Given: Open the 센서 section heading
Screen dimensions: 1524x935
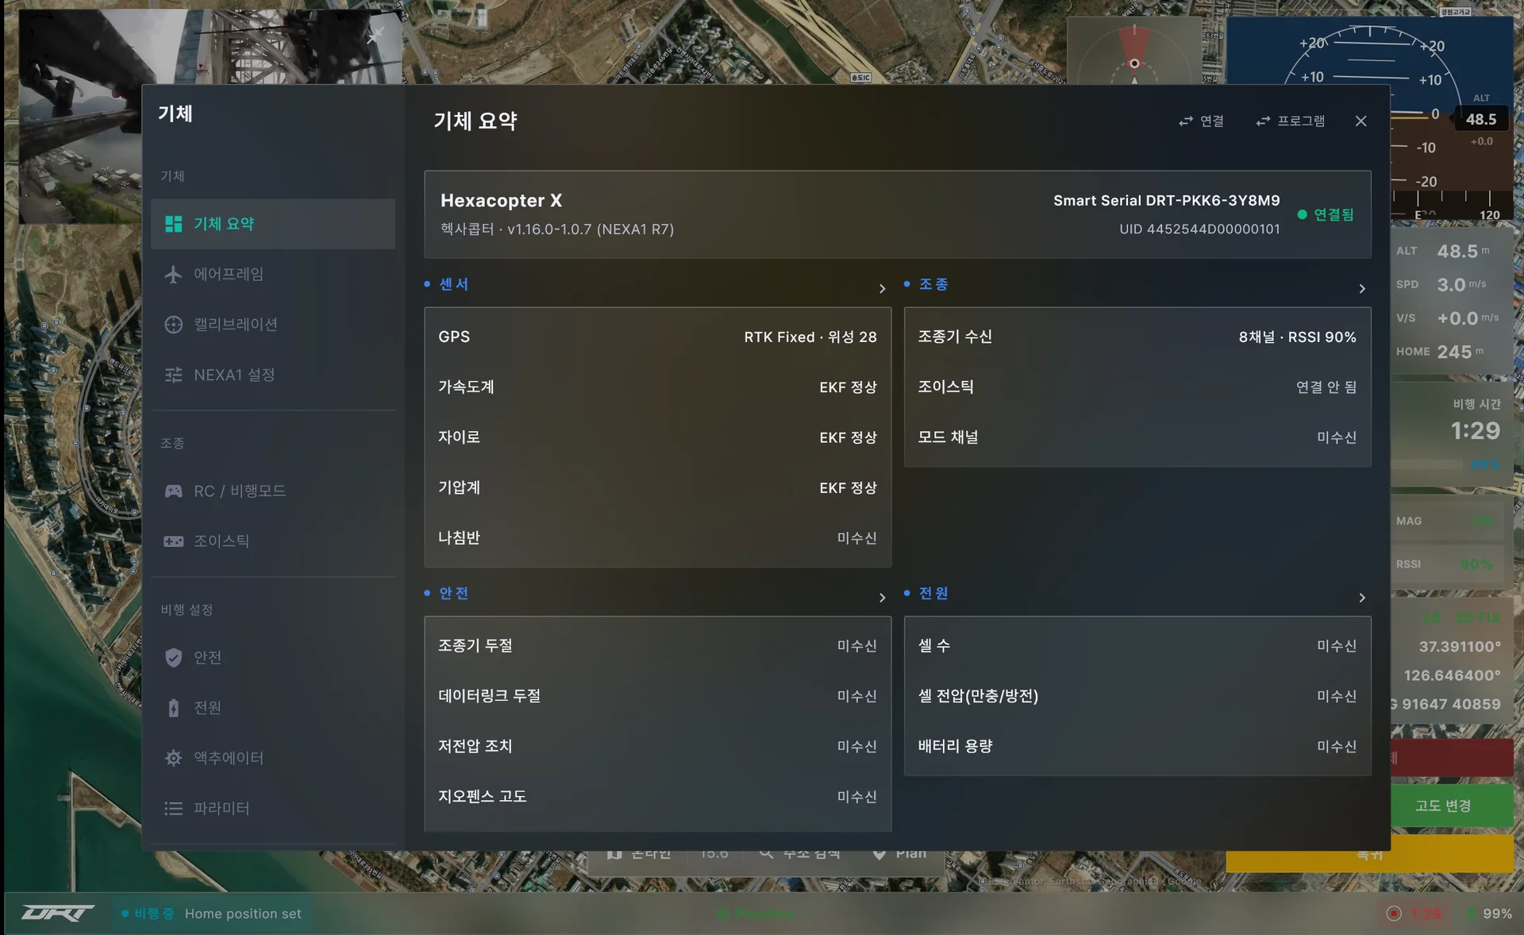Looking at the screenshot, I should tap(454, 284).
